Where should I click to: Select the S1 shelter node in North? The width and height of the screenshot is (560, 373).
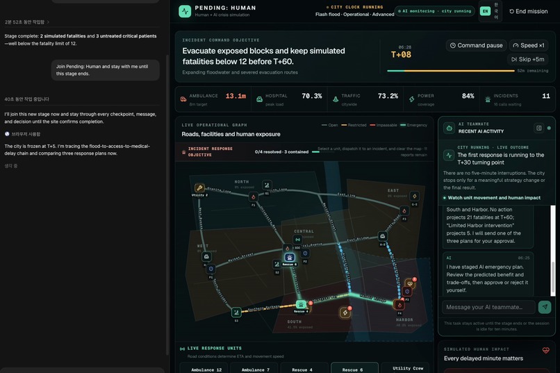click(266, 185)
